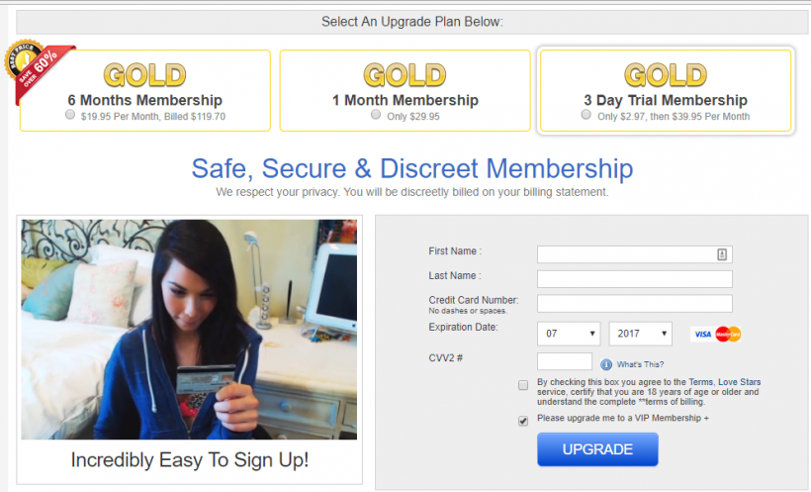
Task: Open the What's This? link
Action: click(640, 364)
